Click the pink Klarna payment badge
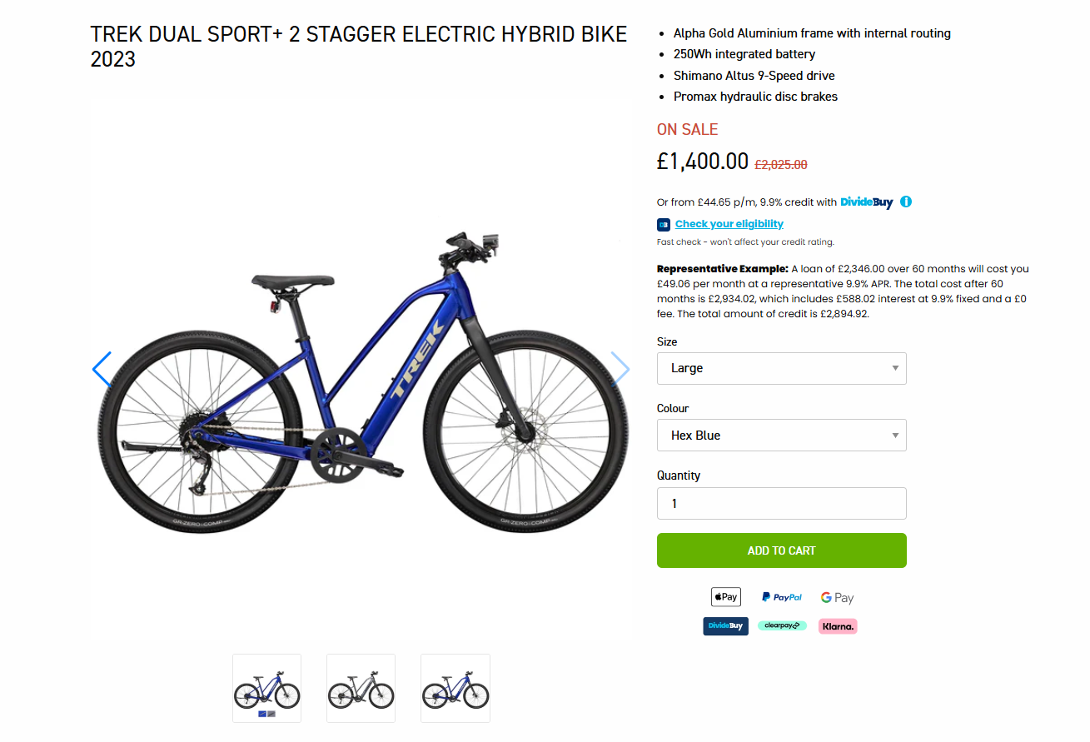 [838, 625]
